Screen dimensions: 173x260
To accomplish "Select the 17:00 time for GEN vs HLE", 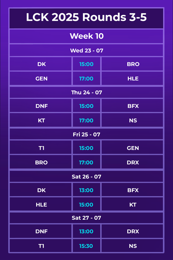I will coord(86,79).
